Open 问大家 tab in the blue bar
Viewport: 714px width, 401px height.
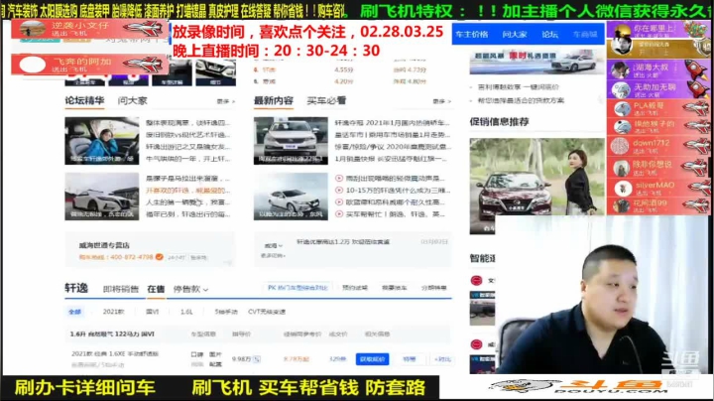[x=515, y=34]
